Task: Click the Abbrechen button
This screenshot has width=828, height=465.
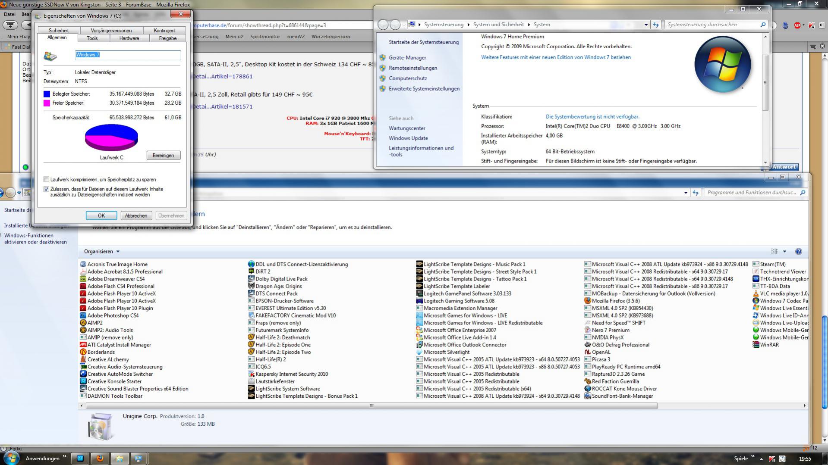Action: coord(136,215)
